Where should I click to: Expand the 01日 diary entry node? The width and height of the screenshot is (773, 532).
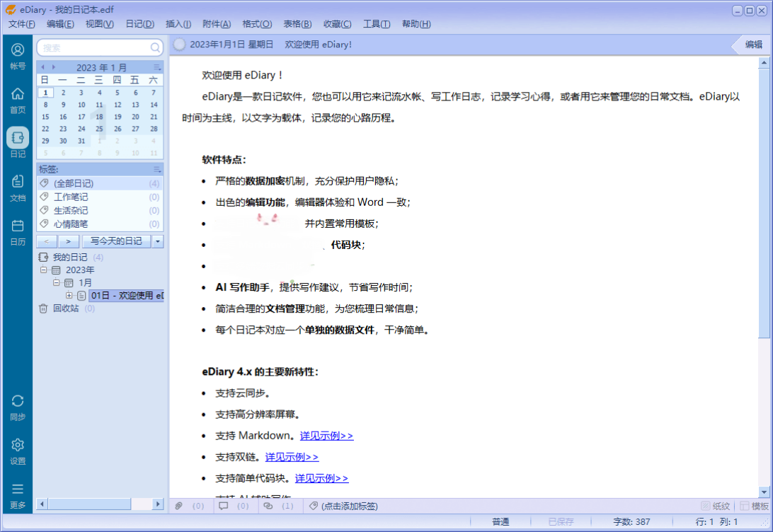(x=69, y=295)
